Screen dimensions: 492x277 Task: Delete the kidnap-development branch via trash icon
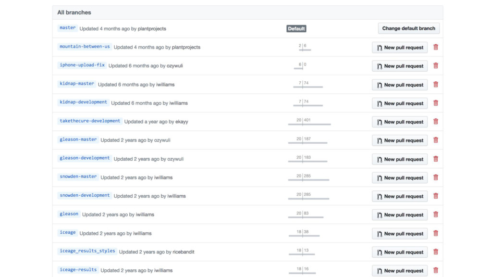tap(435, 103)
